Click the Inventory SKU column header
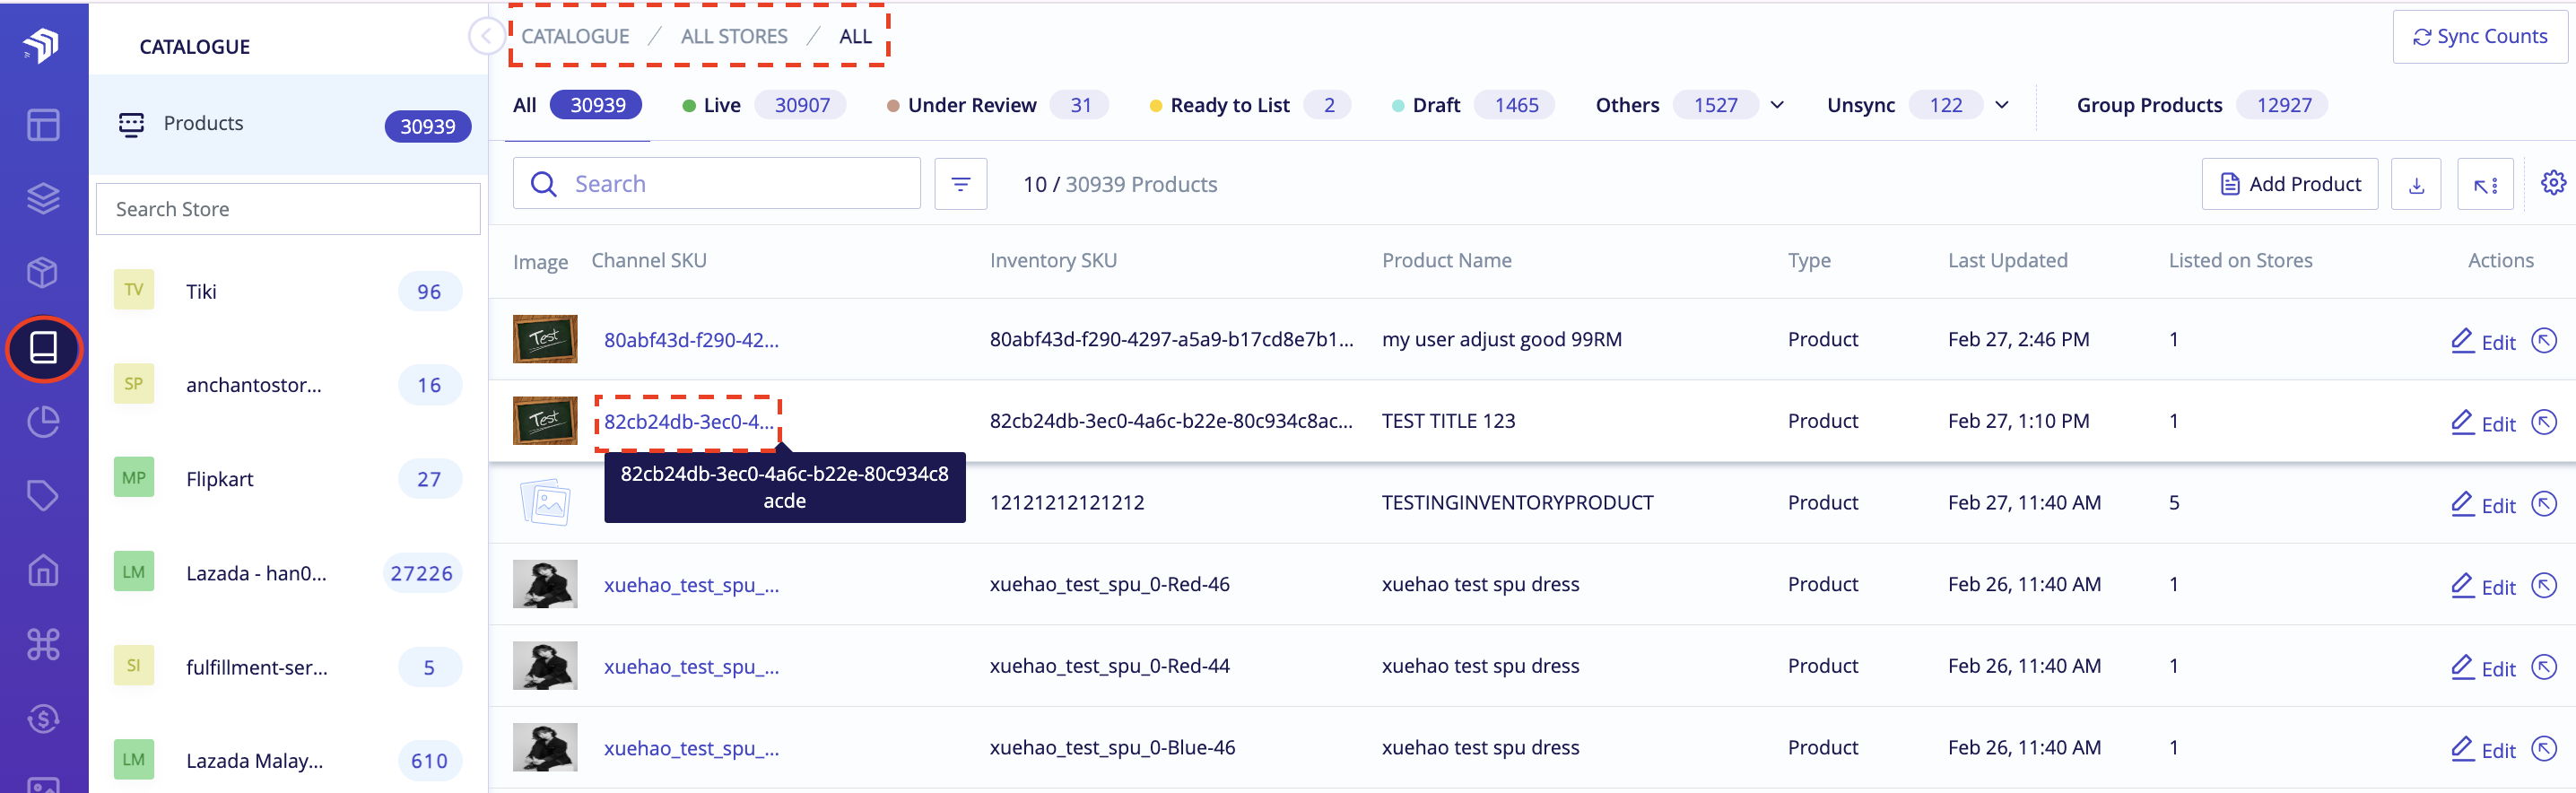The width and height of the screenshot is (2576, 793). click(1053, 260)
